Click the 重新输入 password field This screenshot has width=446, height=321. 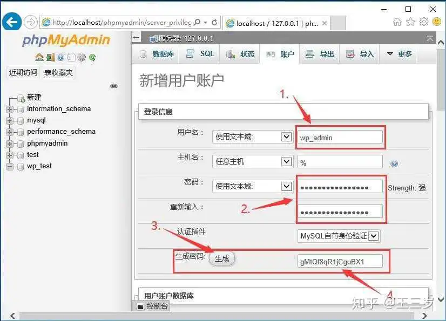coord(340,211)
